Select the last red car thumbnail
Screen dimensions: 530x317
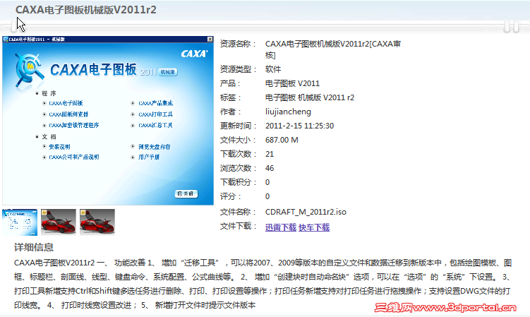point(97,222)
